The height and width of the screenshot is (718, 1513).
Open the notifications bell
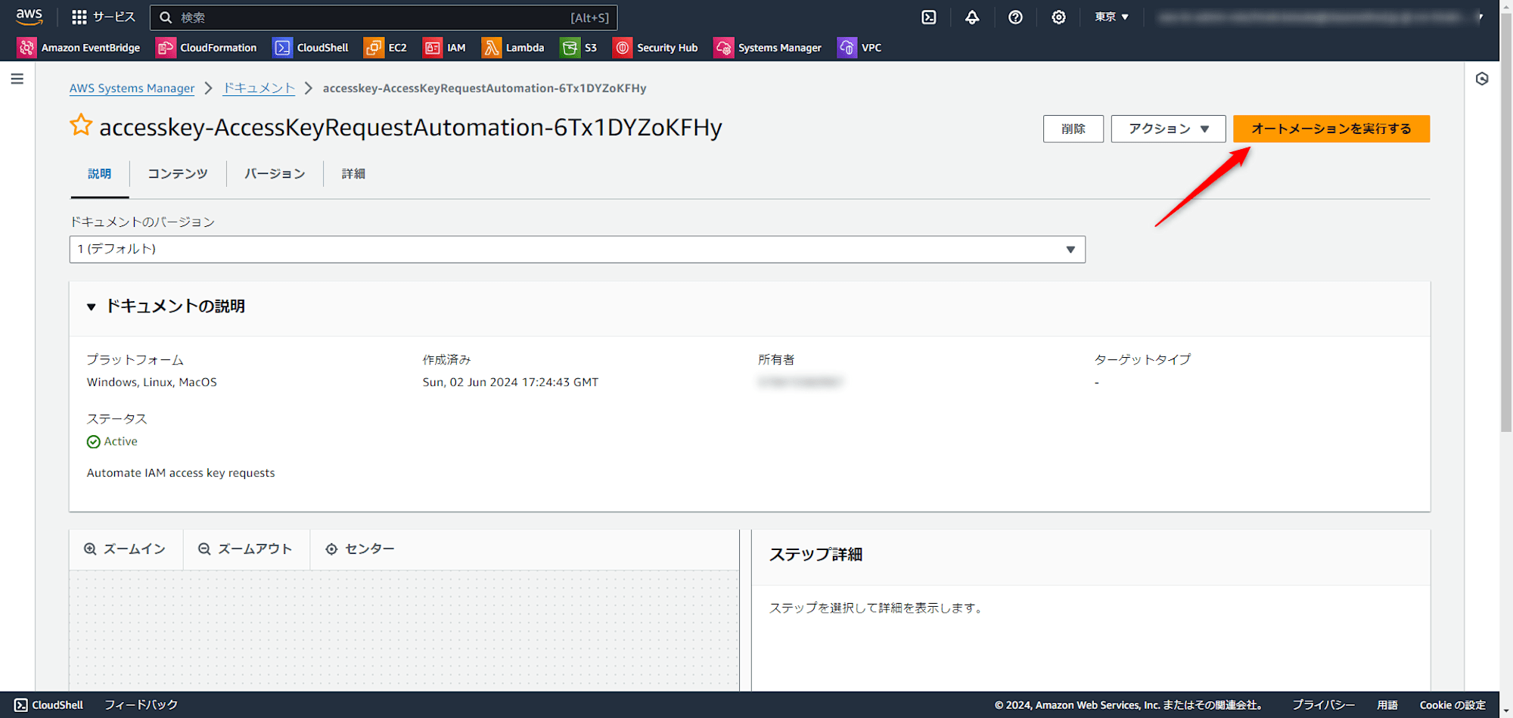click(x=972, y=17)
